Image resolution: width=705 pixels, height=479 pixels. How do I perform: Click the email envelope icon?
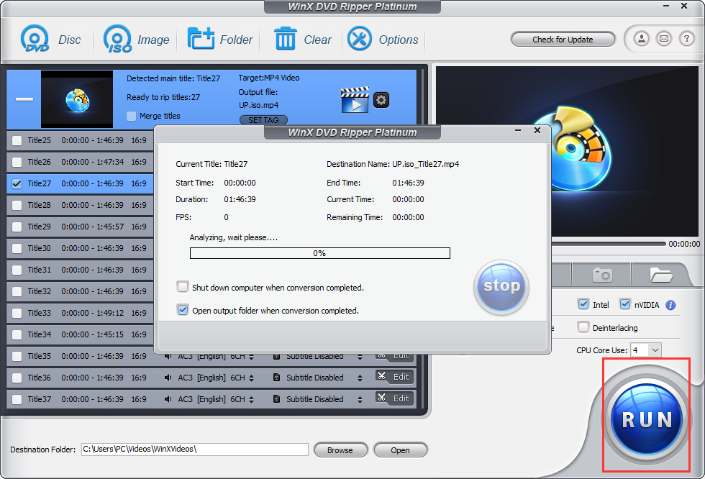(x=663, y=39)
